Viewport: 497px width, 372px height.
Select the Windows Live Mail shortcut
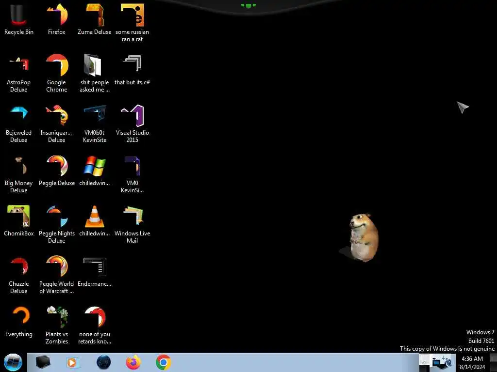(x=132, y=224)
